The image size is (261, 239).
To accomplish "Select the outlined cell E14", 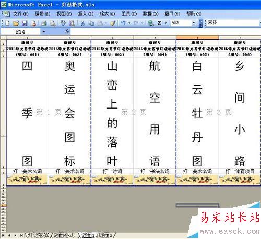I will [197, 206].
